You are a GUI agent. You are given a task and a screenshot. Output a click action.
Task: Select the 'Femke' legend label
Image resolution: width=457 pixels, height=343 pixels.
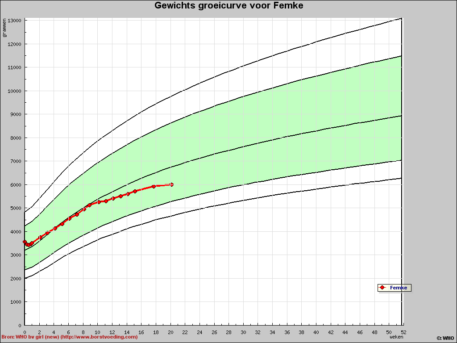(x=399, y=288)
